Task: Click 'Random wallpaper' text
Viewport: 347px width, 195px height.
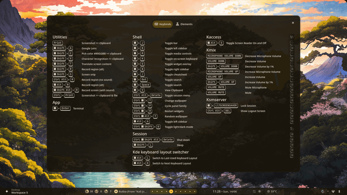Action: pyautogui.click(x=176, y=116)
